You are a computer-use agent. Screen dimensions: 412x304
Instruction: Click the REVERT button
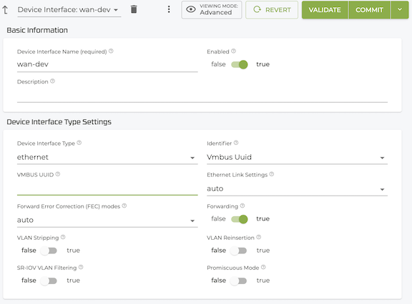coord(272,10)
